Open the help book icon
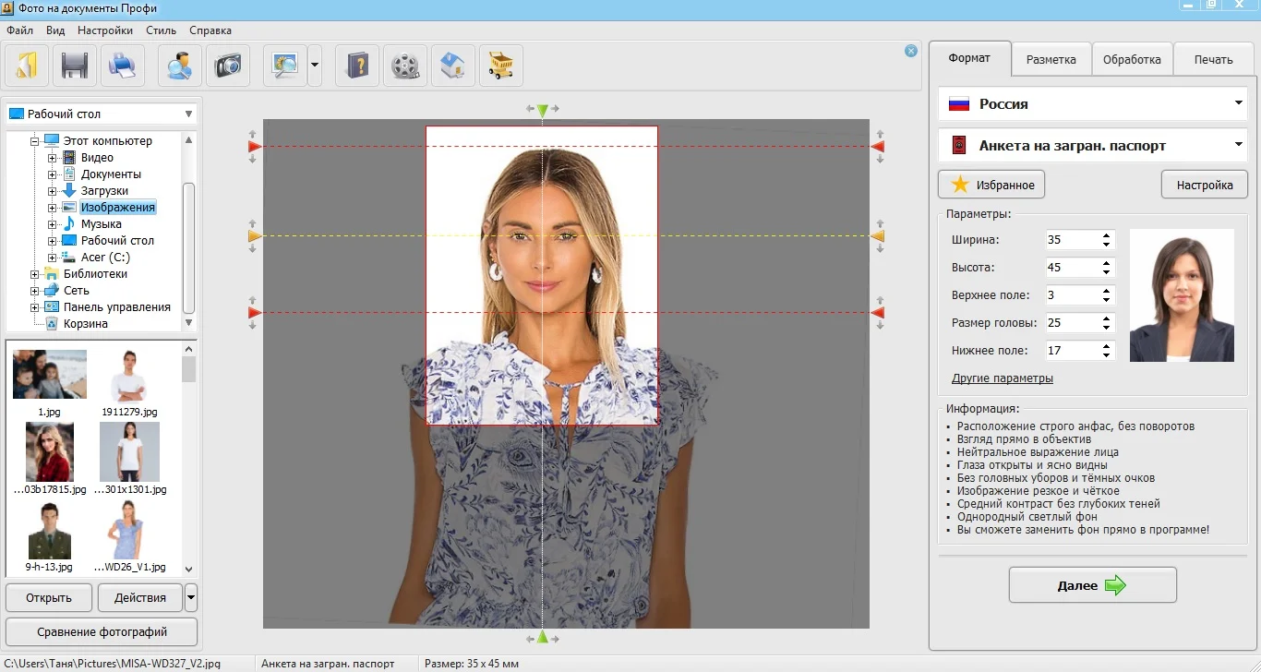 click(357, 66)
